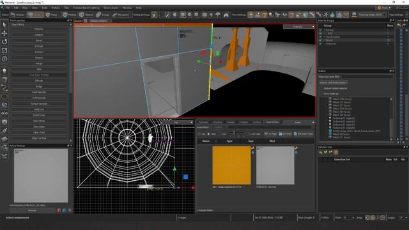Image resolution: width=409 pixels, height=230 pixels.
Task: Toggle the Lock Case checkbox in asset browser
Action: 247,134
